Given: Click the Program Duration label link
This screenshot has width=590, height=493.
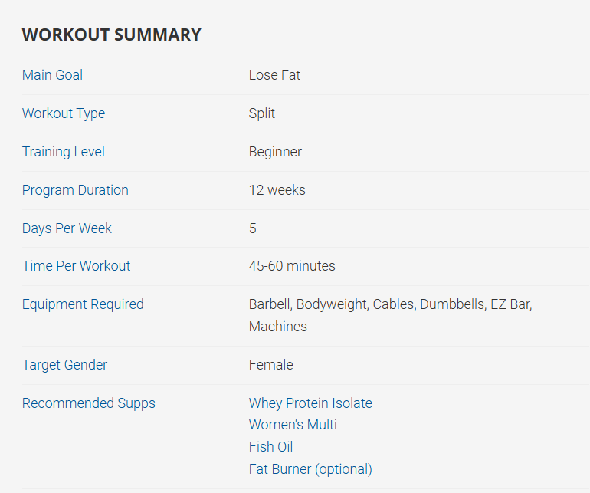Looking at the screenshot, I should 75,190.
